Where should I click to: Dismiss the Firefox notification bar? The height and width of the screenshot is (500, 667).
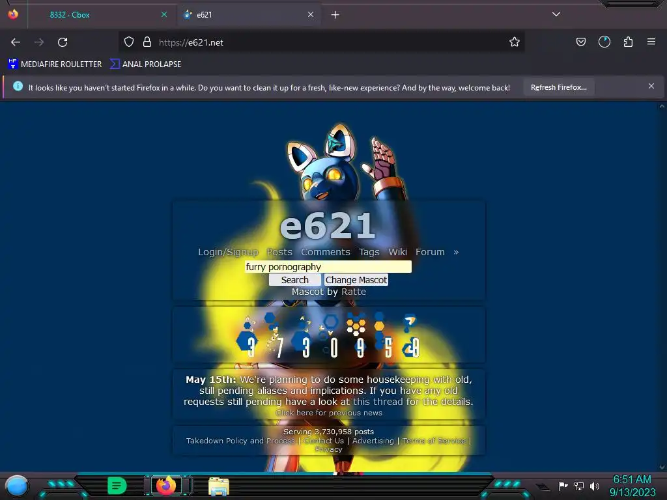click(651, 87)
